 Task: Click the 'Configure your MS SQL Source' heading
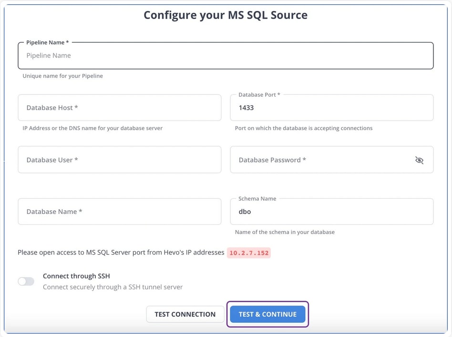pyautogui.click(x=226, y=15)
